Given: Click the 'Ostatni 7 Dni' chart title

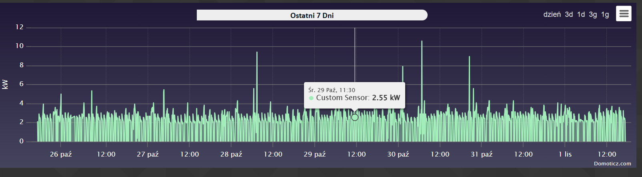Looking at the screenshot, I should pos(312,15).
